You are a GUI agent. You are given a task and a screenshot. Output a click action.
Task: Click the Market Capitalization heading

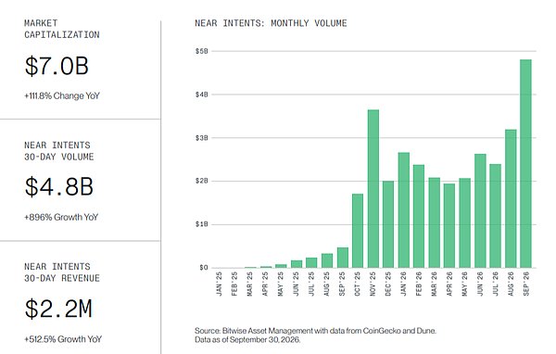tap(62, 29)
